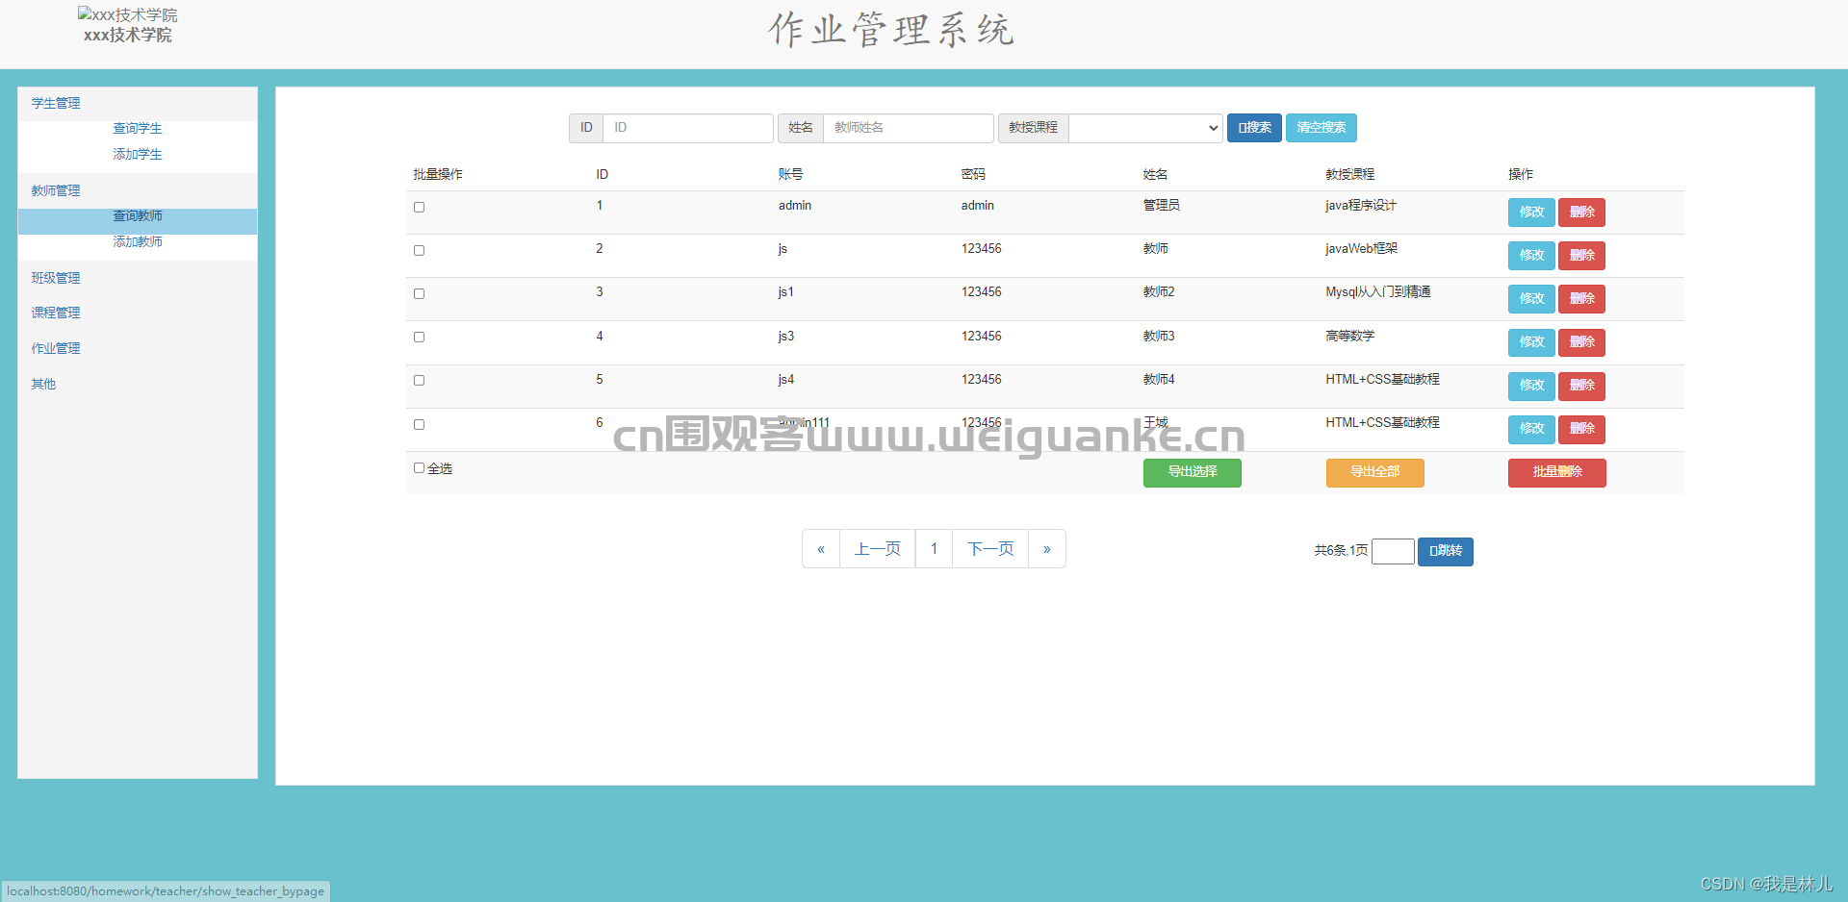The width and height of the screenshot is (1848, 902).
Task: Expand the 班级管理 sidebar section
Action: click(55, 277)
